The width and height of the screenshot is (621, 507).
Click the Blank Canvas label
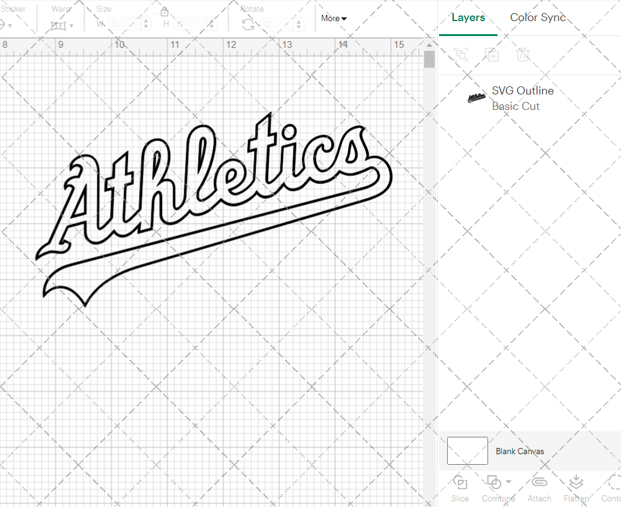pos(520,451)
